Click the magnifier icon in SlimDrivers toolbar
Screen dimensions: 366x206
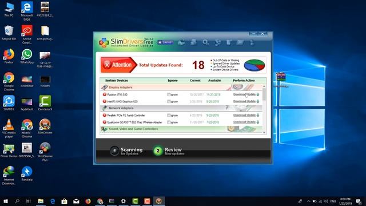(205, 42)
